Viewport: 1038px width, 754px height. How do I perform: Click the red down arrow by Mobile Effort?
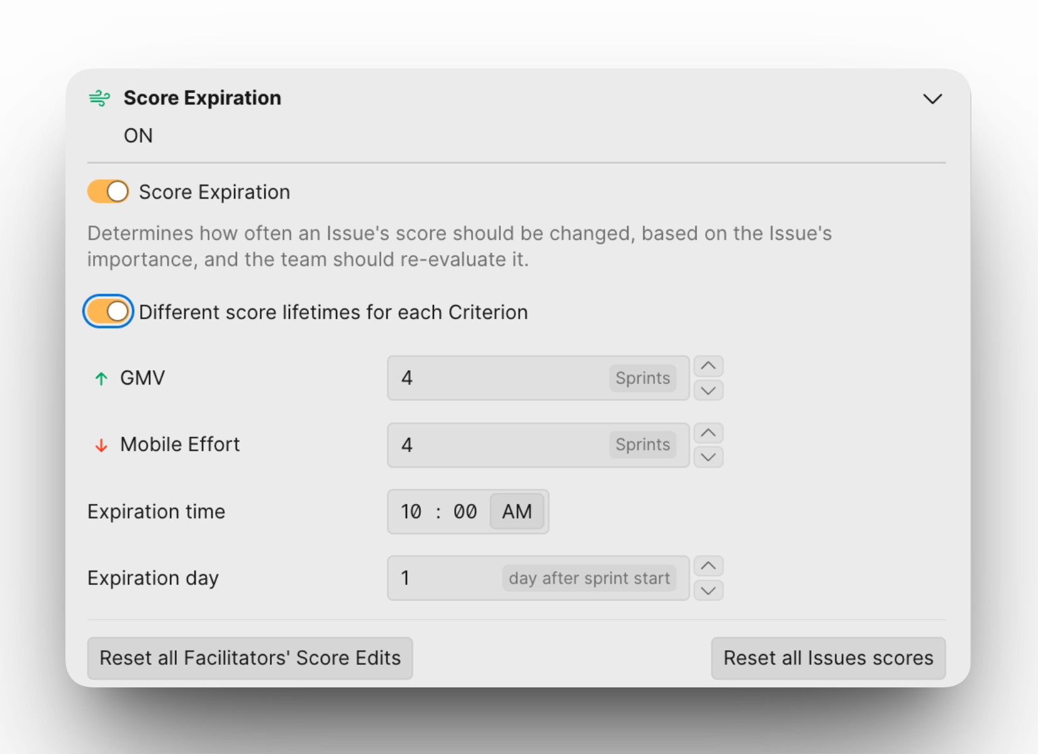click(x=101, y=445)
